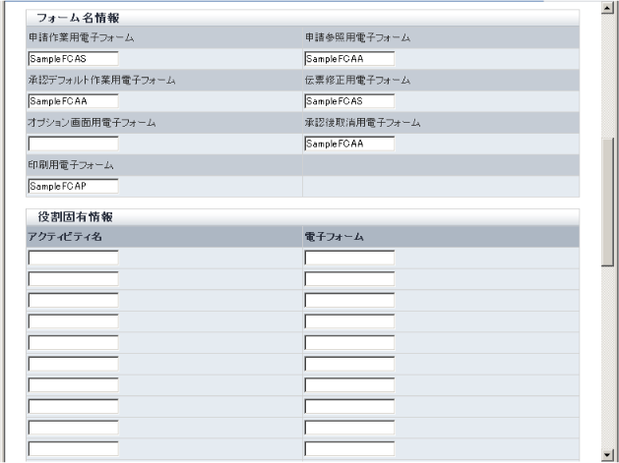Select the second row アクティビティ名 input
The image size is (619, 463).
[73, 279]
